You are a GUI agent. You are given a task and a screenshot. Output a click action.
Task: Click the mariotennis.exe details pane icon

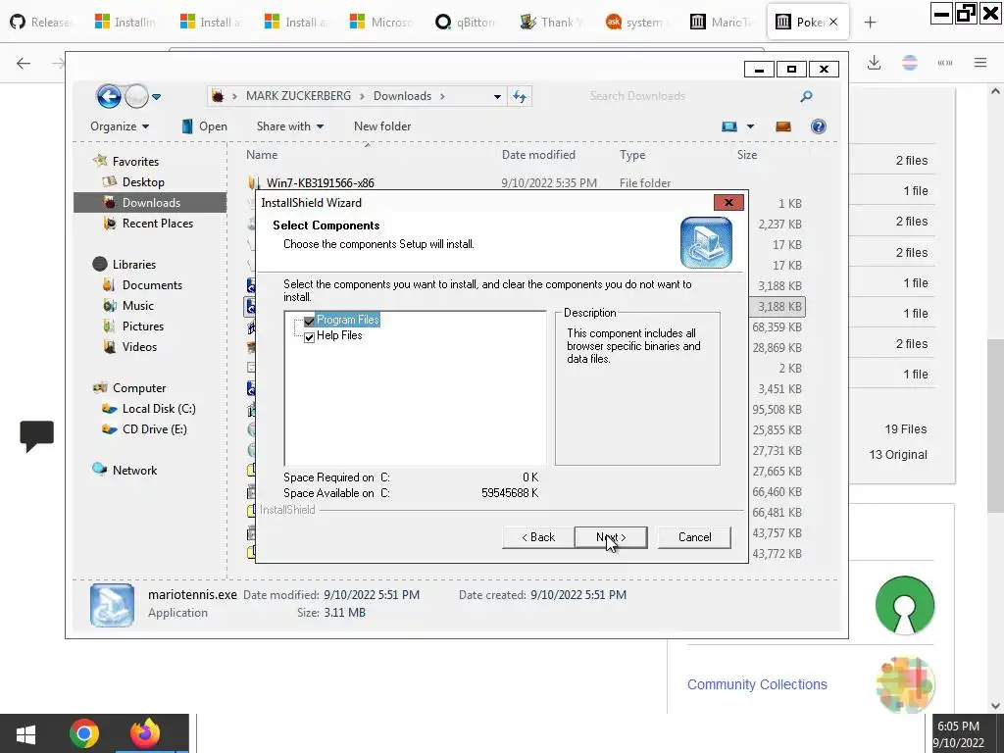tap(112, 604)
